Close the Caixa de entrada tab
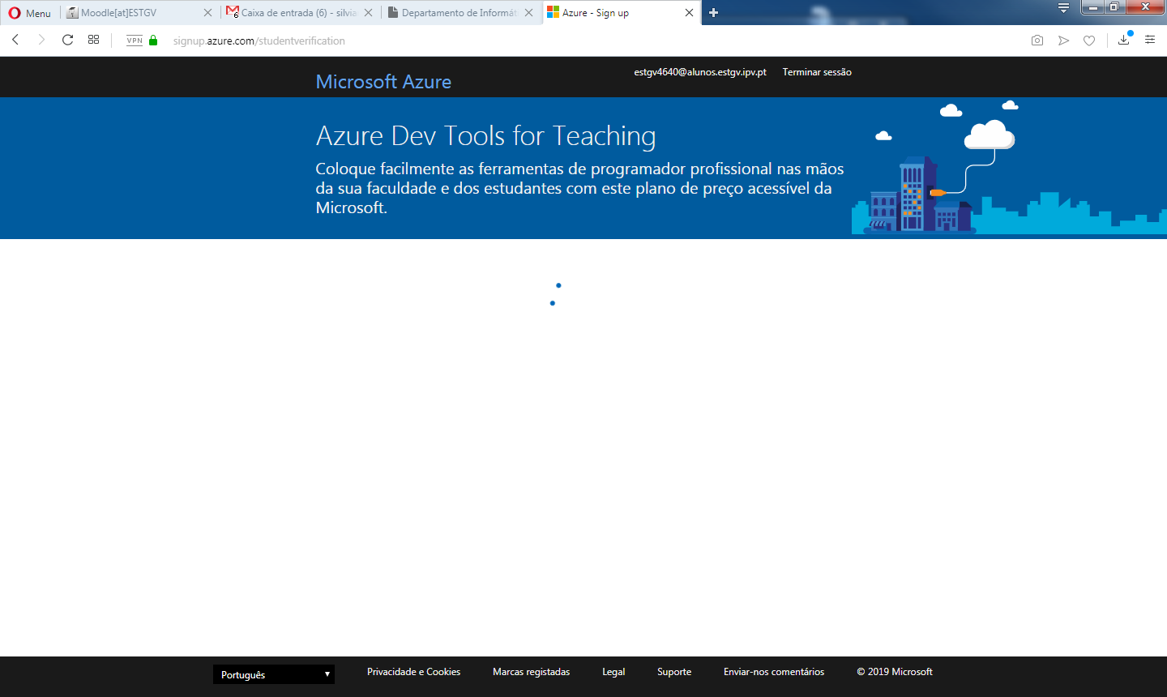This screenshot has width=1167, height=697. click(x=368, y=13)
